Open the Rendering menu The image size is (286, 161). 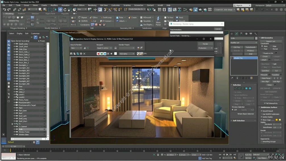92,5
